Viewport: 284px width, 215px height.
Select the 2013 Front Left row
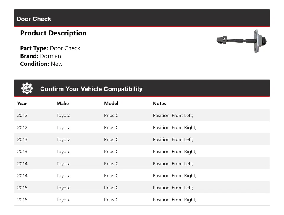[x=142, y=139]
